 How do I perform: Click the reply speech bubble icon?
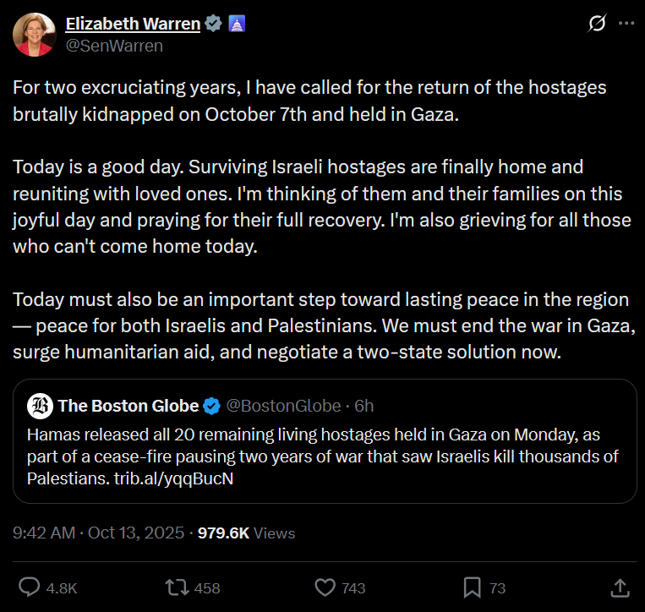[30, 587]
